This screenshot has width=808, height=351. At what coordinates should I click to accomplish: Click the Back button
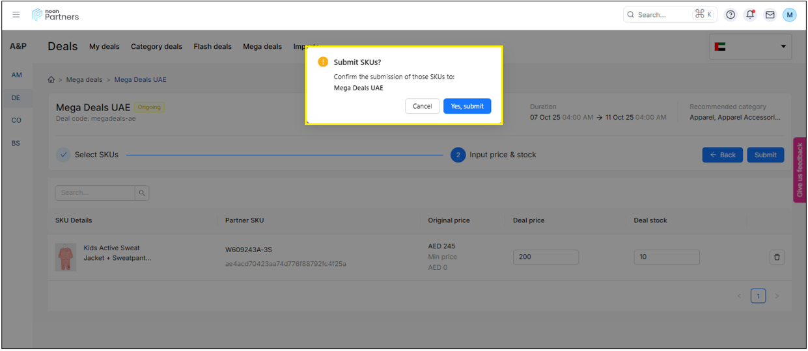tap(722, 155)
